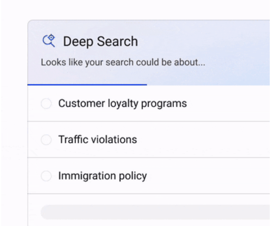The height and width of the screenshot is (226, 273).
Task: Click the 'Traffic violations' label text
Action: click(x=97, y=140)
